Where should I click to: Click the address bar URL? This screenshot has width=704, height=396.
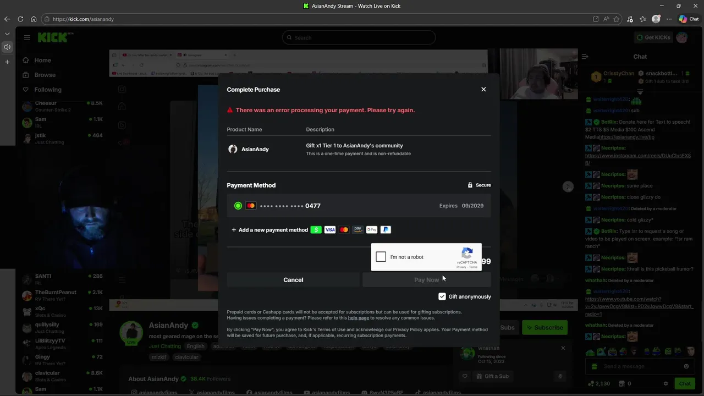(83, 19)
